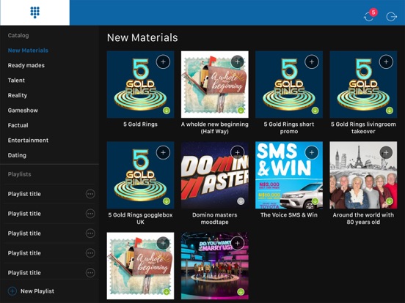Open options menu for third Playlist title

click(x=90, y=233)
